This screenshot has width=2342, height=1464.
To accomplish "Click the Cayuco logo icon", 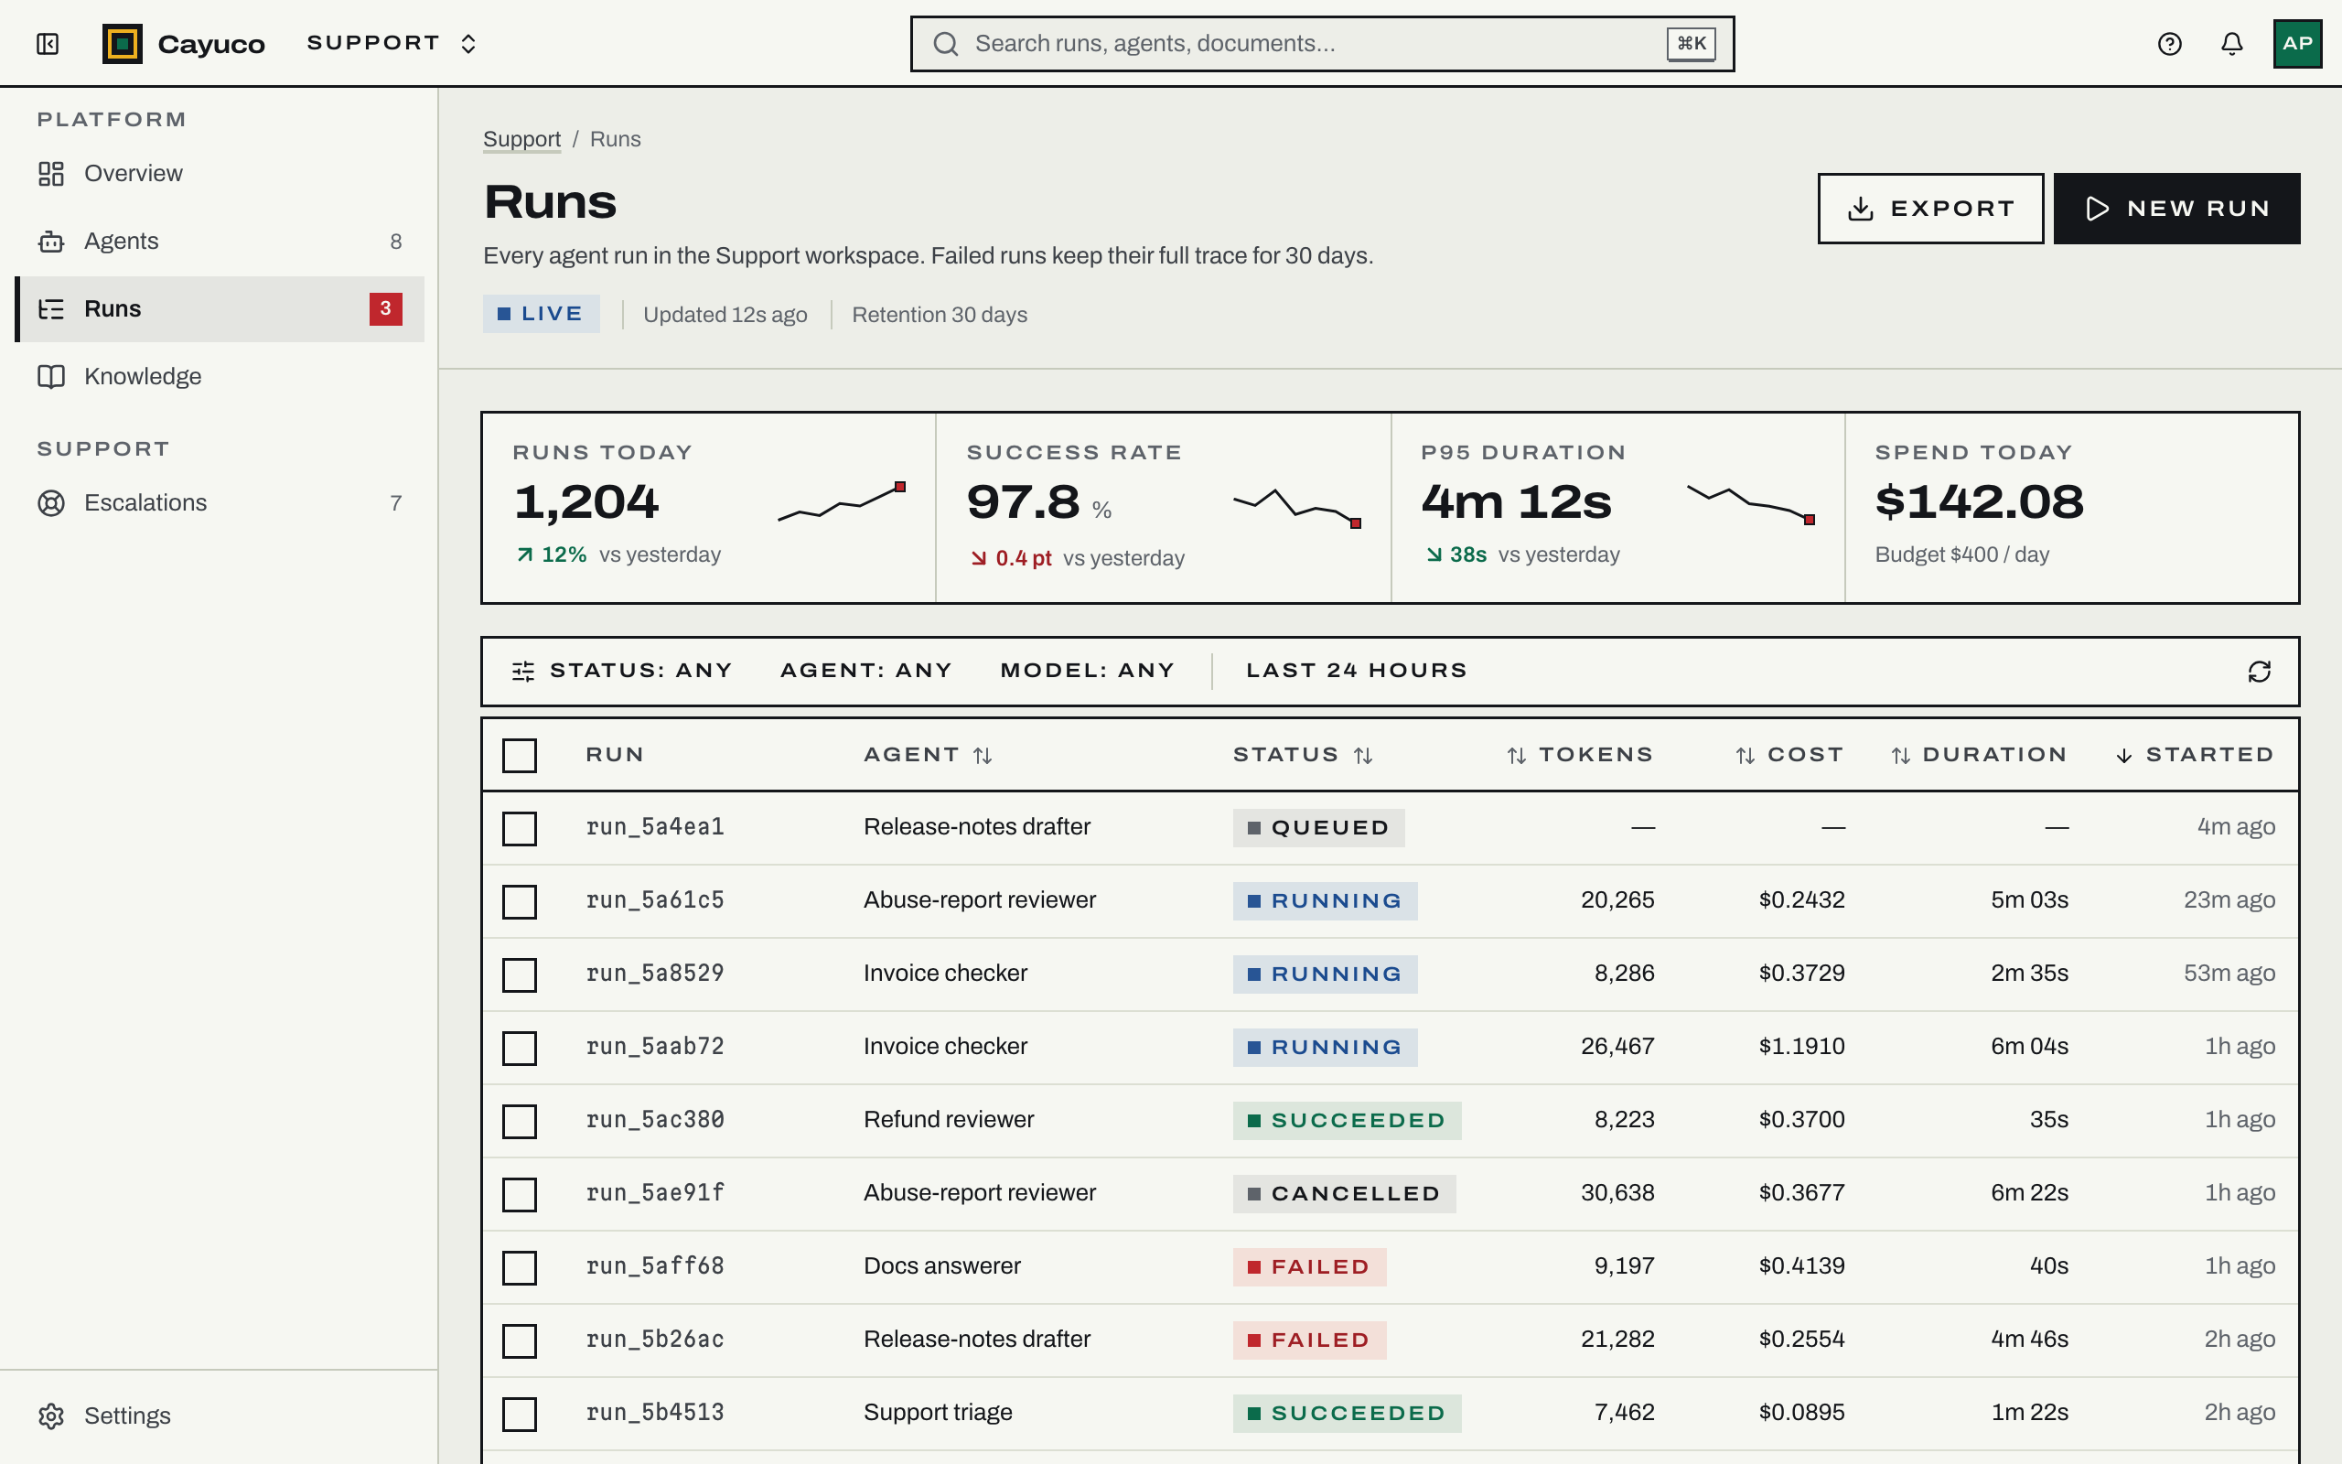I will (122, 44).
